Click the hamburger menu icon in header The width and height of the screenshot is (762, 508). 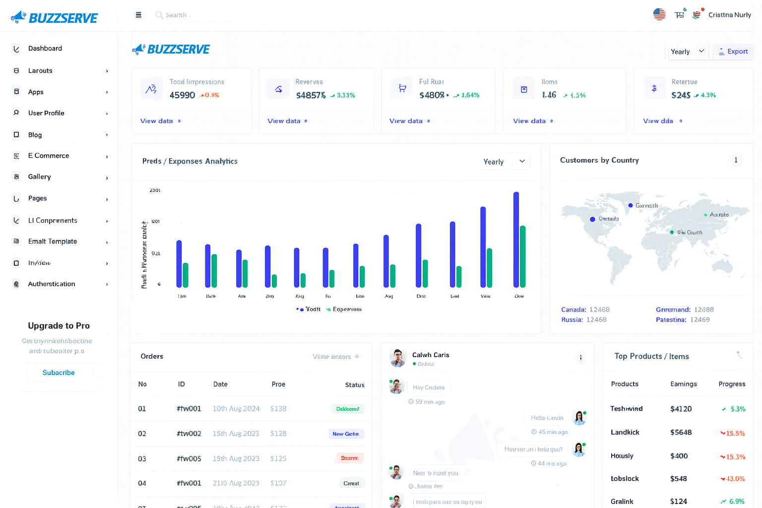[x=138, y=15]
